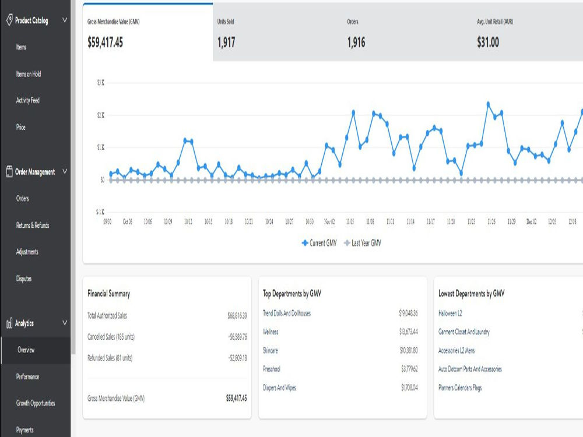This screenshot has height=437, width=583.
Task: Open the Disputes page
Action: (x=24, y=279)
